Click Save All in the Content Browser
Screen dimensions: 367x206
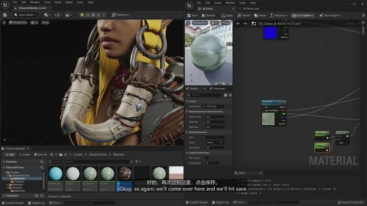[x=41, y=154]
